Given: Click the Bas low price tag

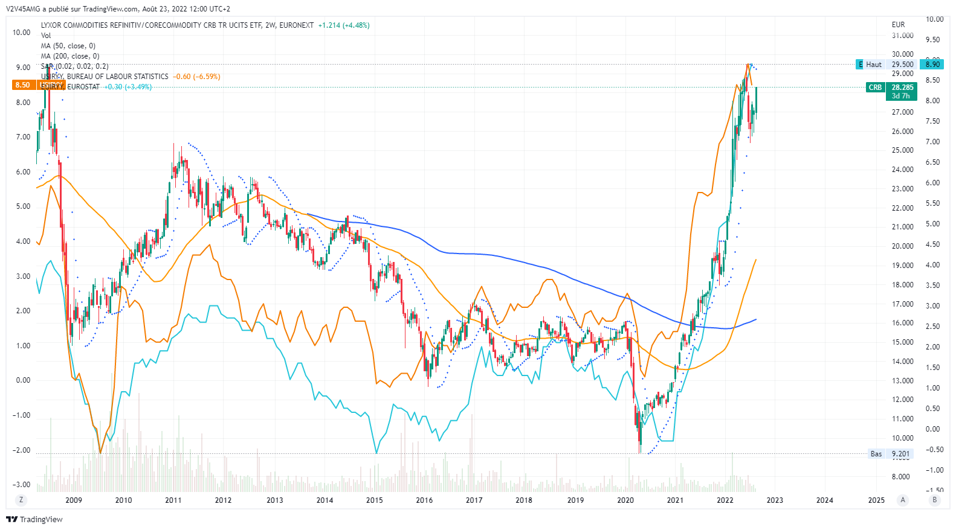Looking at the screenshot, I should tap(876, 454).
